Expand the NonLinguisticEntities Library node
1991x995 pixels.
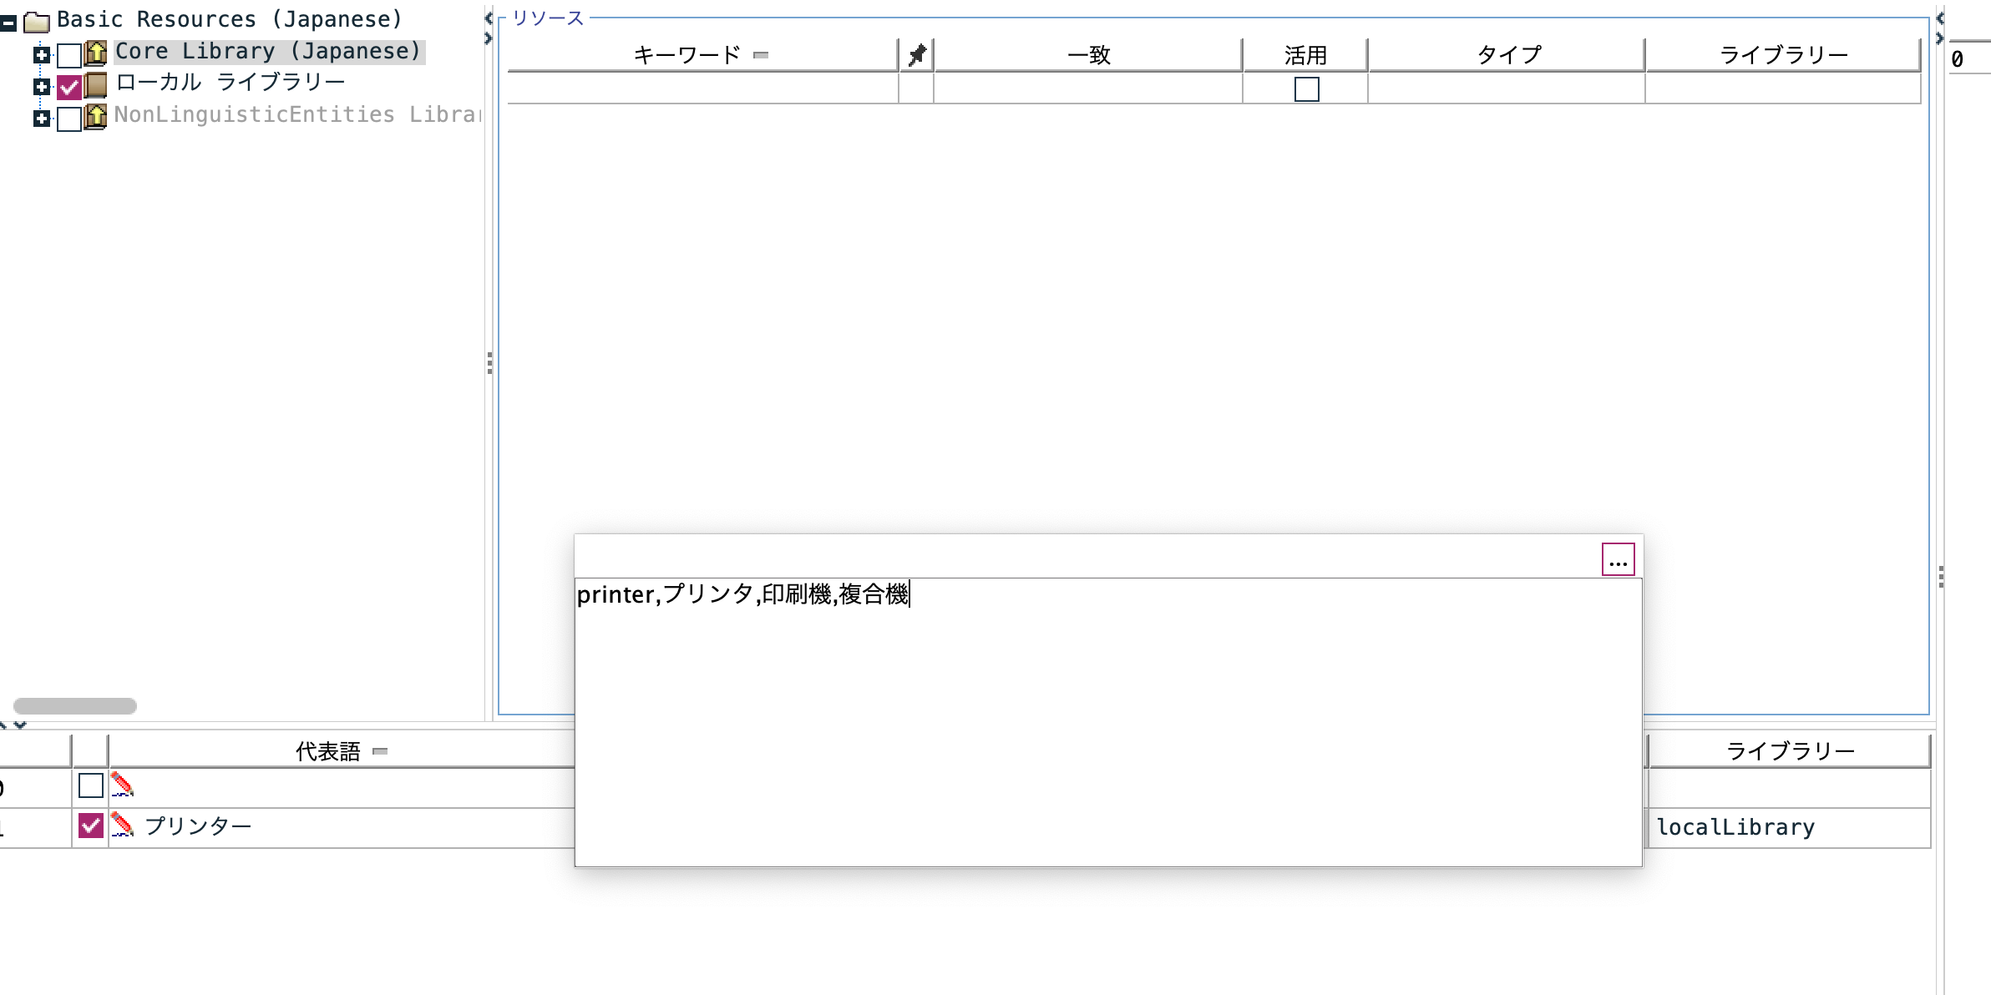click(x=40, y=117)
